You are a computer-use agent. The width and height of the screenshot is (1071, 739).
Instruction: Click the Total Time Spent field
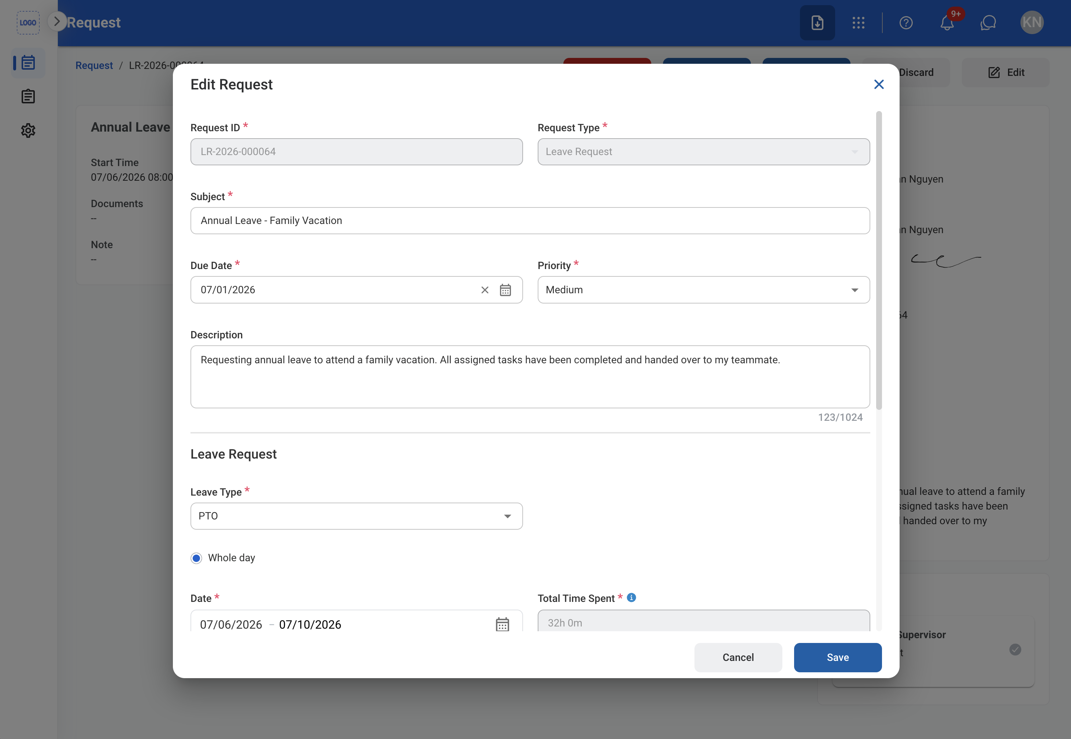click(703, 621)
